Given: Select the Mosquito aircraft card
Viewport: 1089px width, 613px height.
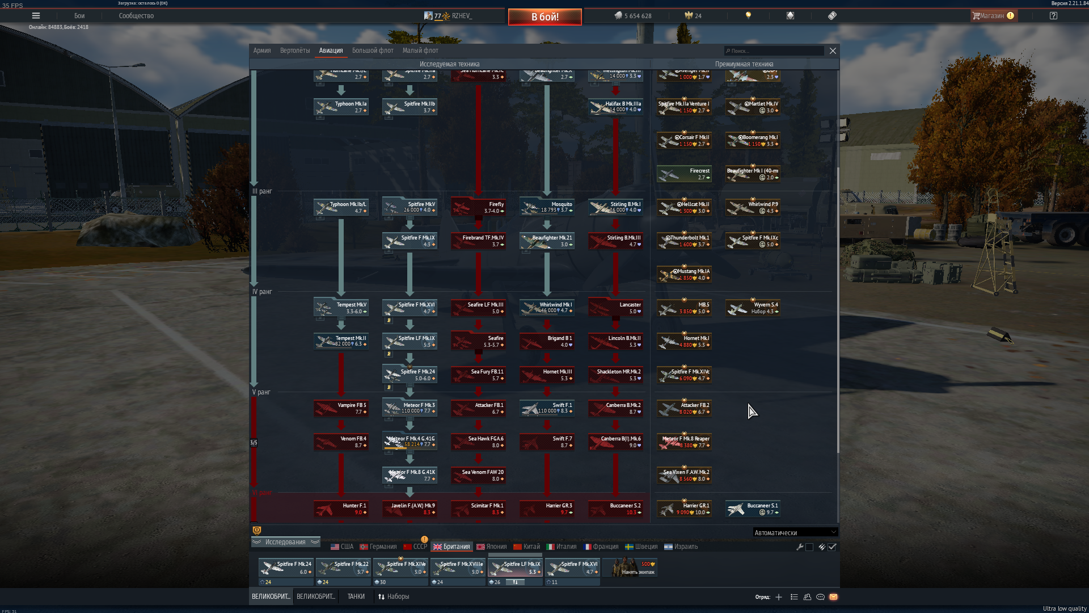Looking at the screenshot, I should click(x=547, y=207).
